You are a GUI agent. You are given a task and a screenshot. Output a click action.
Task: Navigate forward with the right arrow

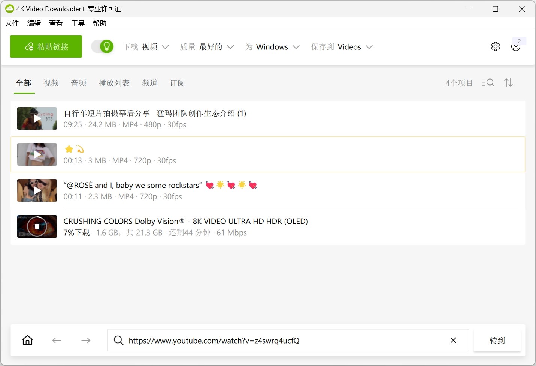86,340
